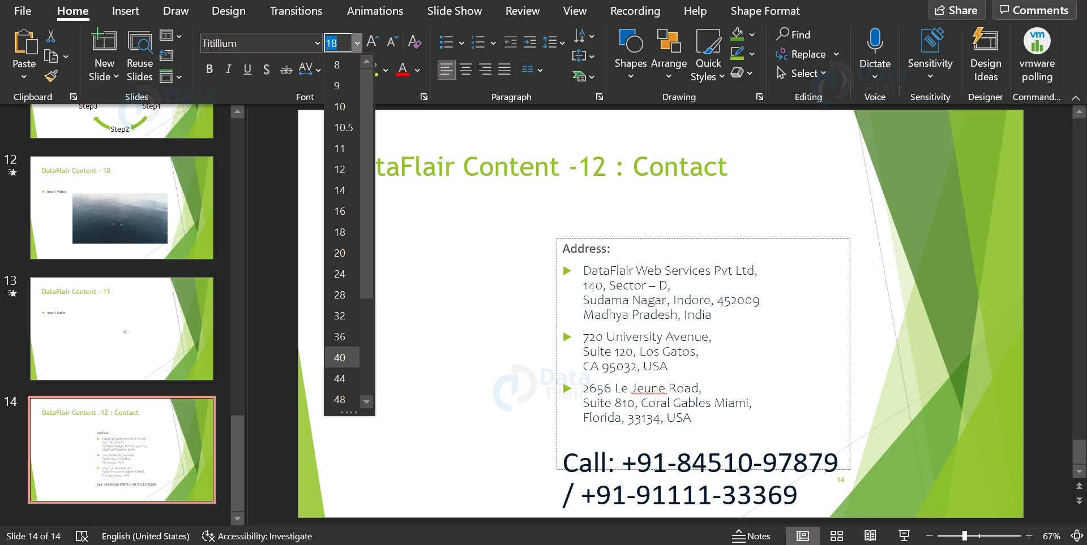This screenshot has height=545, width=1087.
Task: Switch to Slide Sorter view
Action: coord(836,535)
